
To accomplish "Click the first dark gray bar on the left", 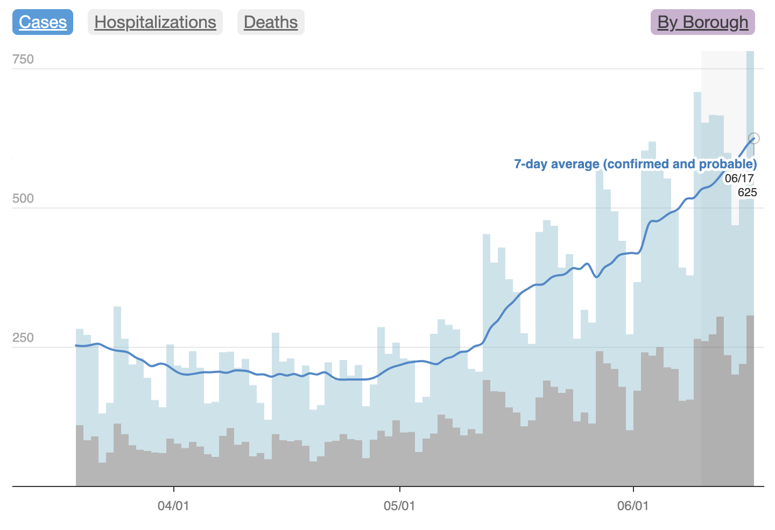I will pyautogui.click(x=80, y=456).
